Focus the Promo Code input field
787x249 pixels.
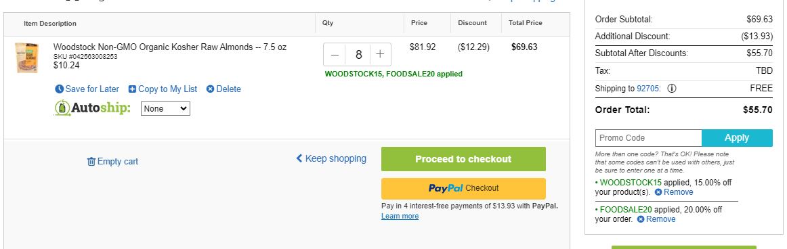pos(648,138)
